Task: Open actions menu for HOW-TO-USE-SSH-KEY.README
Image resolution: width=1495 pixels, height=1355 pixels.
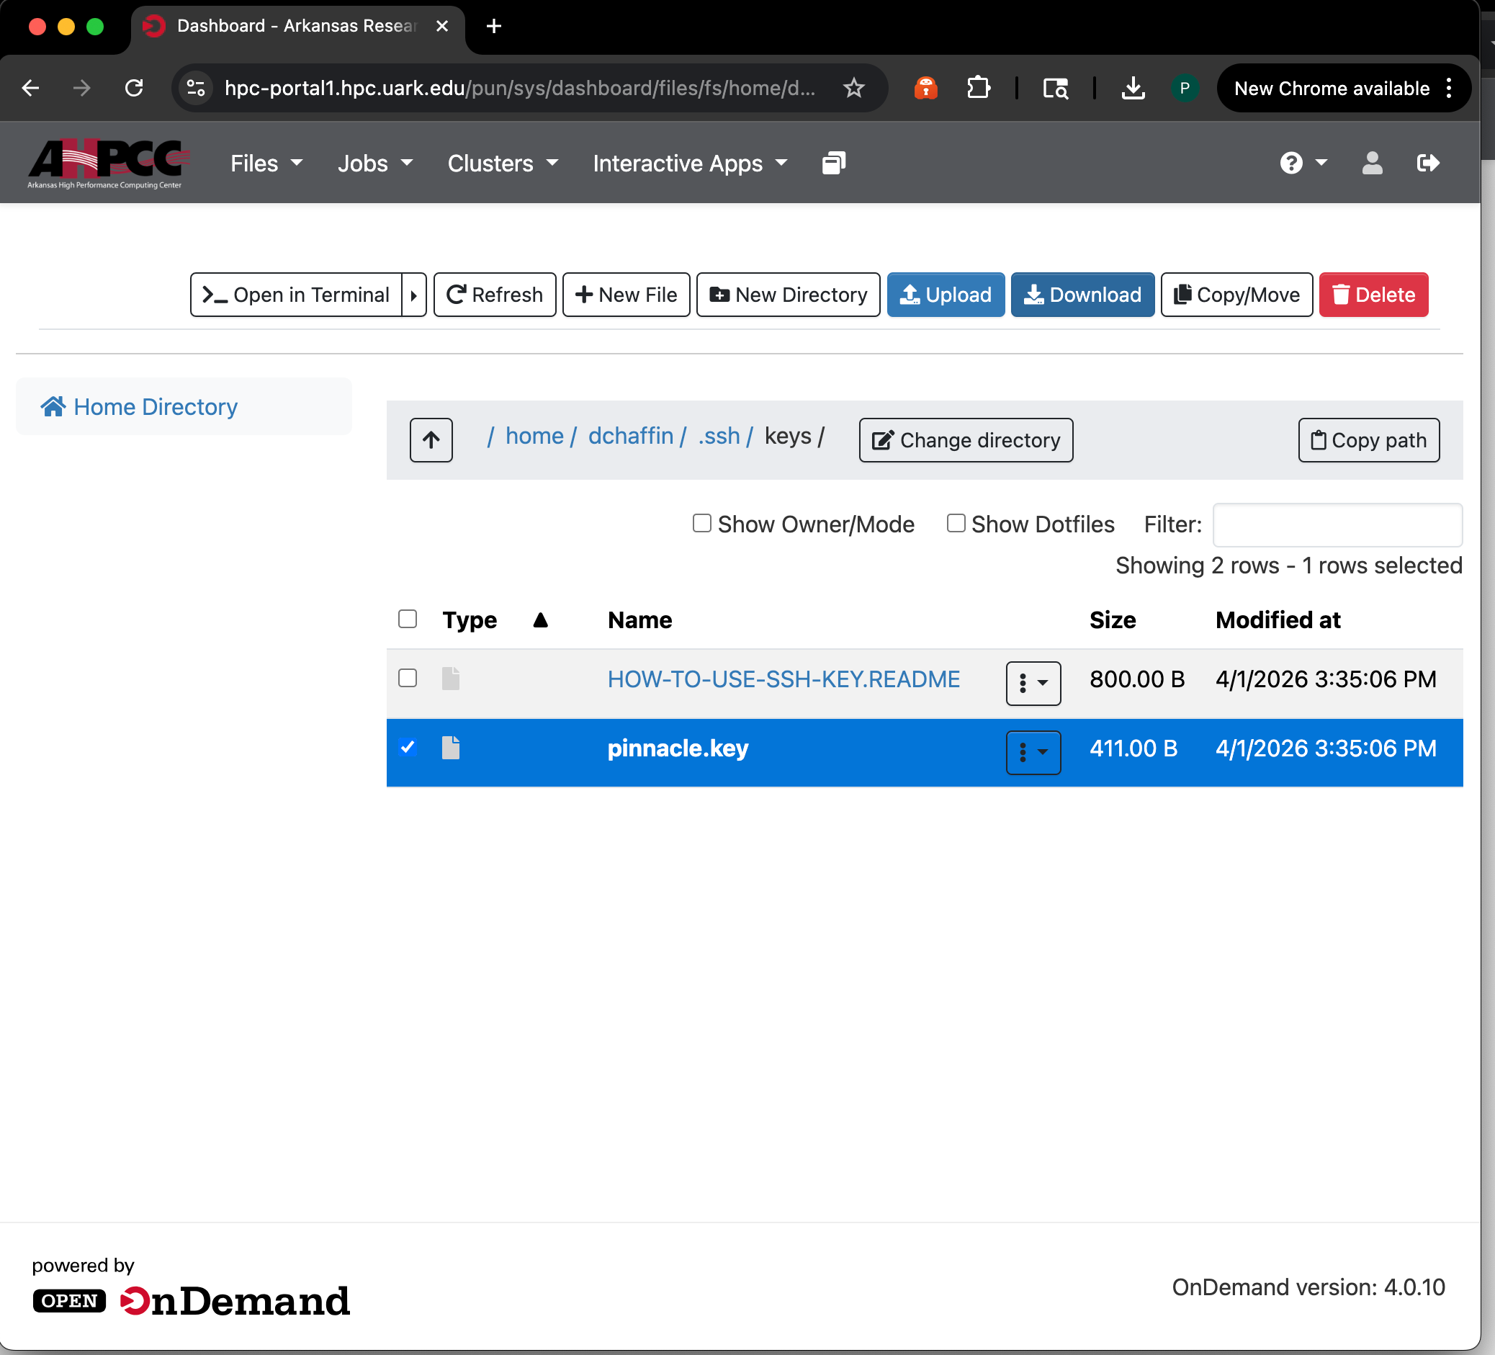Action: pyautogui.click(x=1033, y=683)
